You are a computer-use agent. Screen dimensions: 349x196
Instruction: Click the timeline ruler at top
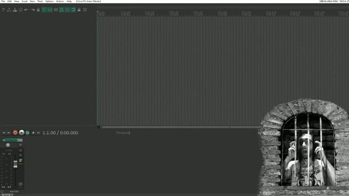223,13
